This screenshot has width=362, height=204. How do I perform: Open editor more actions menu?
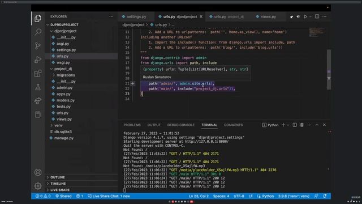click(324, 16)
